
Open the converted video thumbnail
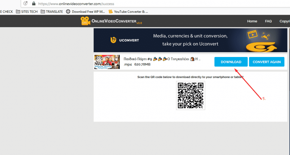pos(107,62)
